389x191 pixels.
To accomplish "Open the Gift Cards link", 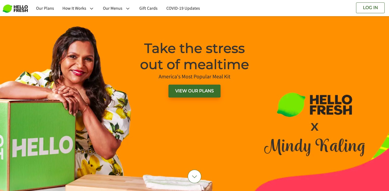I will pyautogui.click(x=148, y=8).
